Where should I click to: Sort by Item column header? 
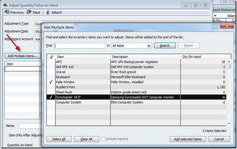[x=83, y=57]
